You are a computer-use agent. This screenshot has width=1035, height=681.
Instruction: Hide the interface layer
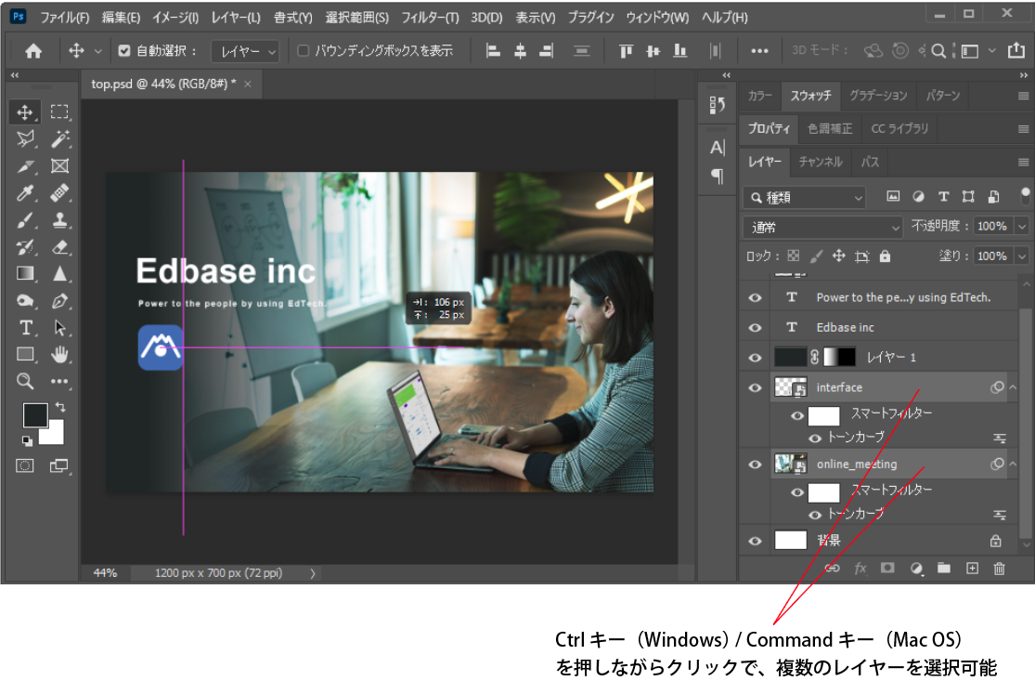(755, 387)
